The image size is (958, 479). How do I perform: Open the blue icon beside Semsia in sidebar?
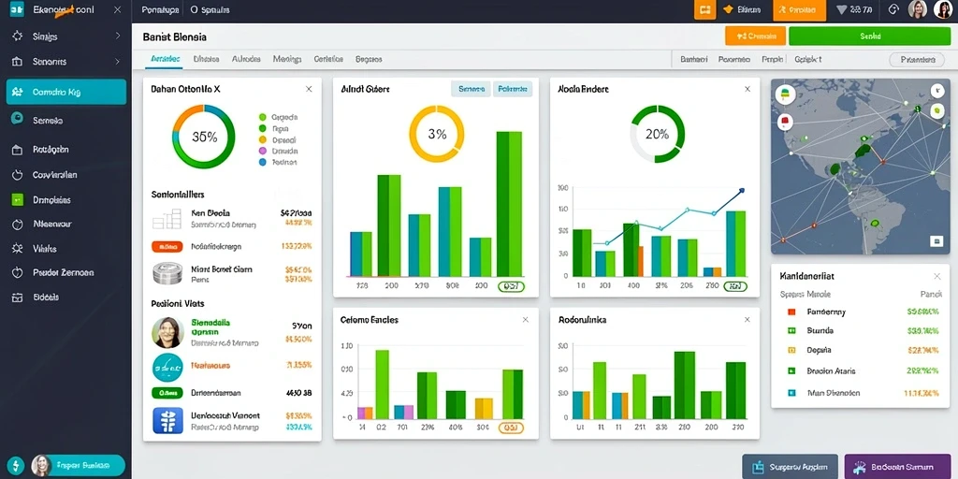[17, 120]
